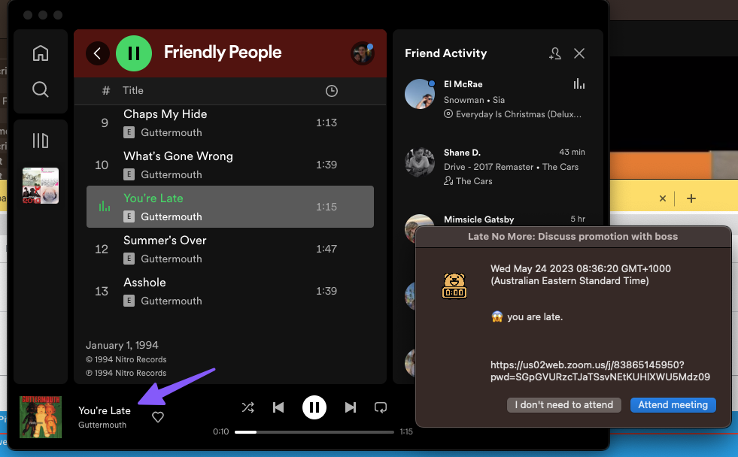Open Your Library icon in sidebar
The height and width of the screenshot is (457, 738).
(x=41, y=141)
